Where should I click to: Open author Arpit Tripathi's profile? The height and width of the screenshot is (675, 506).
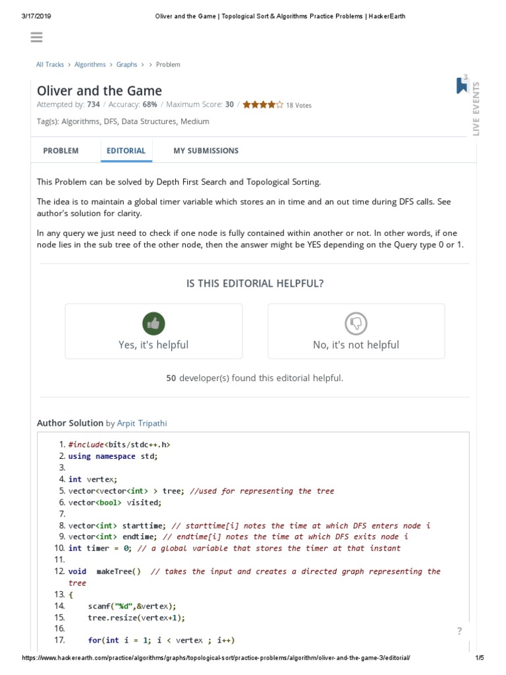tap(146, 423)
